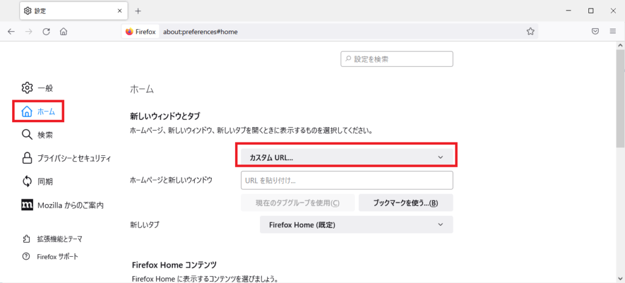Click the Firefox identity icon in address bar
The image size is (625, 283).
click(140, 32)
